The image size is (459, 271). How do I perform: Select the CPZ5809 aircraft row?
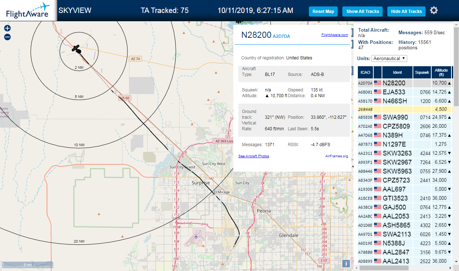405,126
